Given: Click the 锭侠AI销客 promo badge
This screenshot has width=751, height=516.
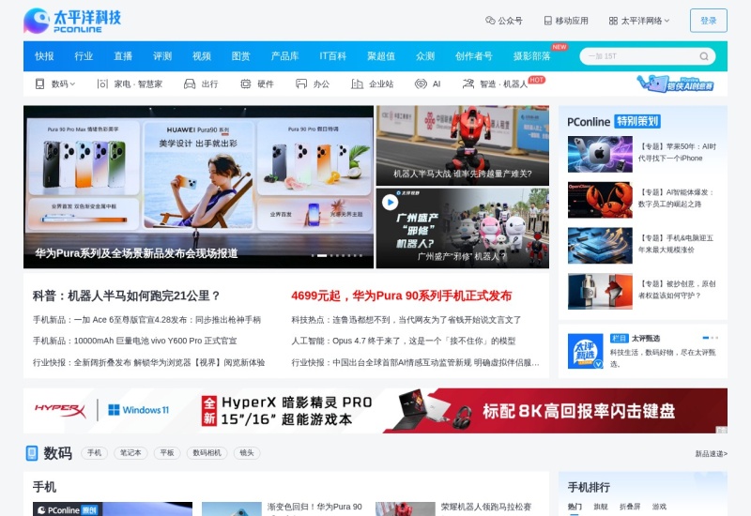Looking at the screenshot, I should point(675,83).
